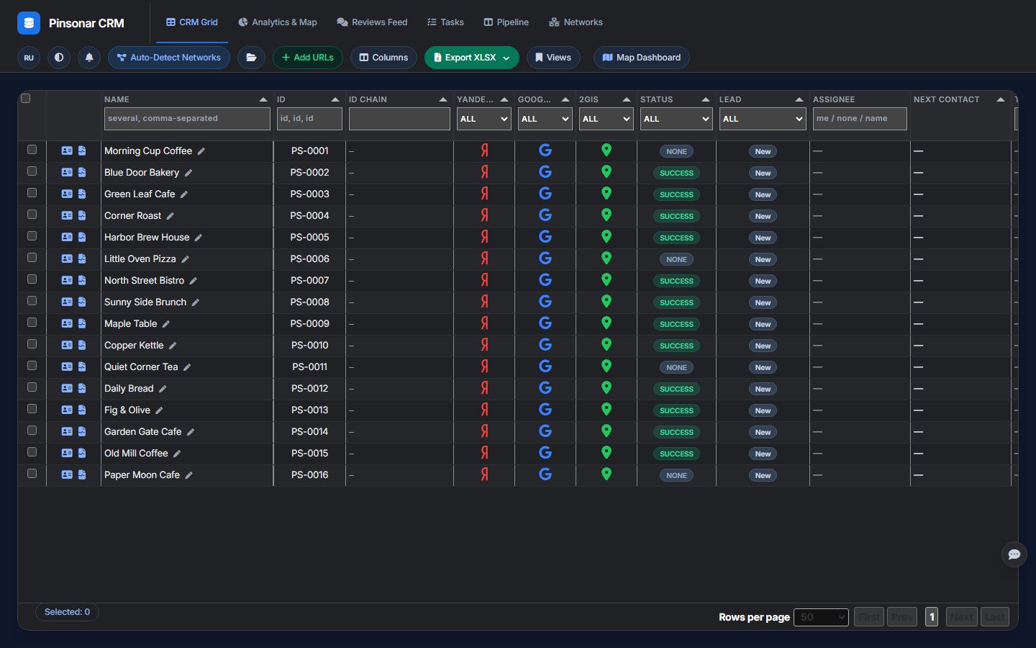Image resolution: width=1036 pixels, height=648 pixels.
Task: Click the Pinsonar CRM logo icon
Action: pyautogui.click(x=29, y=23)
